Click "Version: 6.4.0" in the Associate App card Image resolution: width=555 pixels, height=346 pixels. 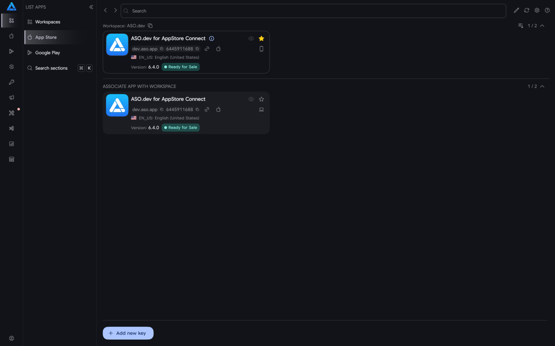[x=145, y=128]
